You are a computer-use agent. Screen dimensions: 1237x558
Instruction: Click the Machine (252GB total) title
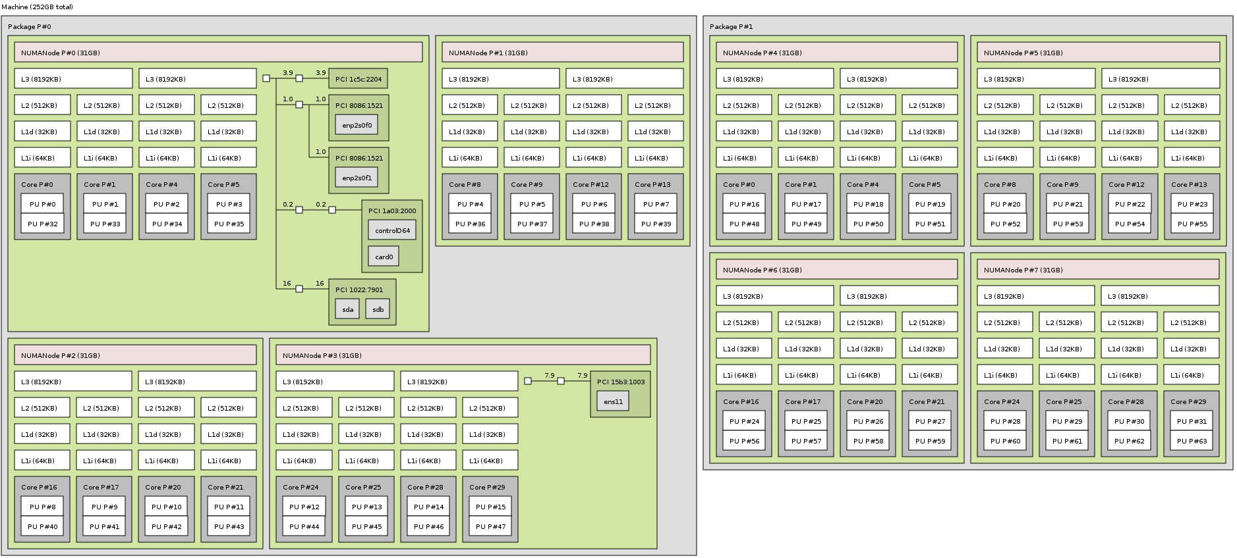point(38,7)
